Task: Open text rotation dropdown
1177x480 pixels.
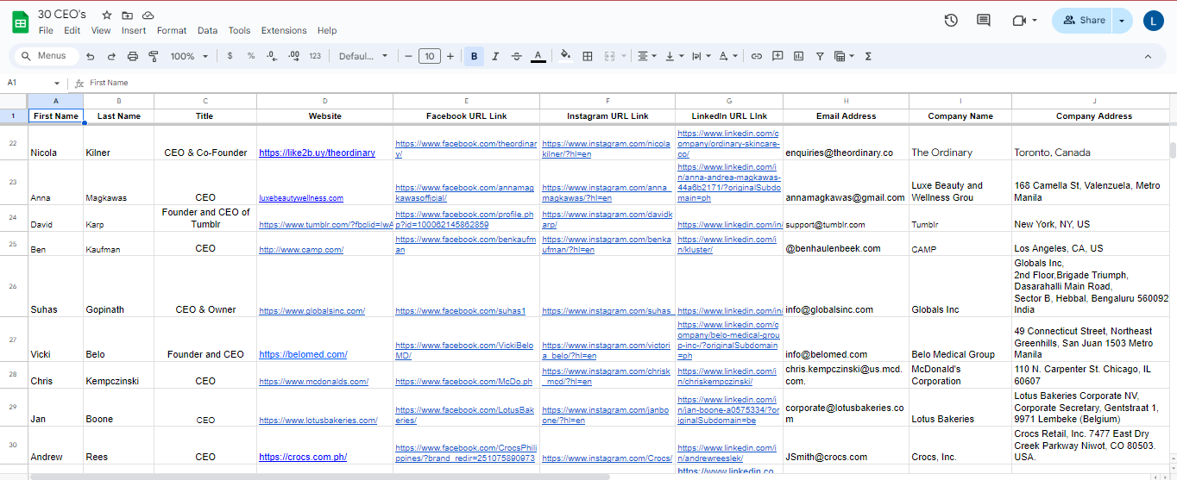Action: pyautogui.click(x=728, y=56)
